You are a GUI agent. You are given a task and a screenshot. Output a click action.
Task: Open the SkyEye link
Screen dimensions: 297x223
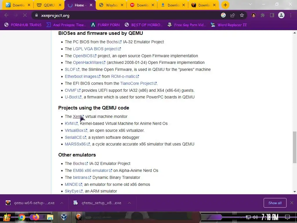pos(74,191)
